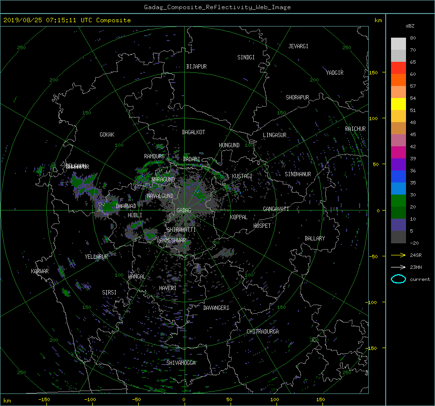This screenshot has width=435, height=406.
Task: Click the YELLAPUR map label
Action: pyautogui.click(x=96, y=257)
